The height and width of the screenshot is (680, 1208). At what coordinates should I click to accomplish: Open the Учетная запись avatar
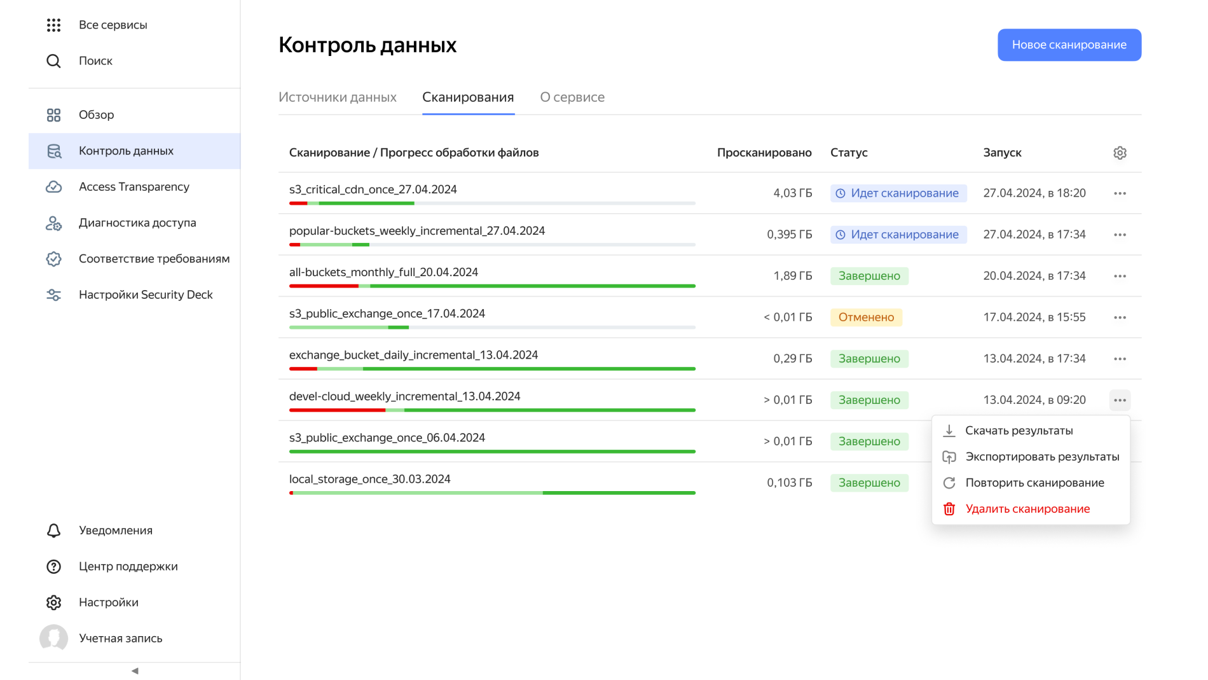click(x=53, y=638)
